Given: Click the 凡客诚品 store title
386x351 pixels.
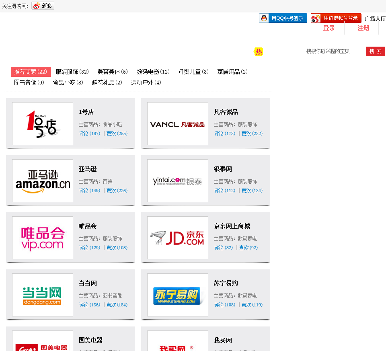Looking at the screenshot, I should pyautogui.click(x=226, y=112).
